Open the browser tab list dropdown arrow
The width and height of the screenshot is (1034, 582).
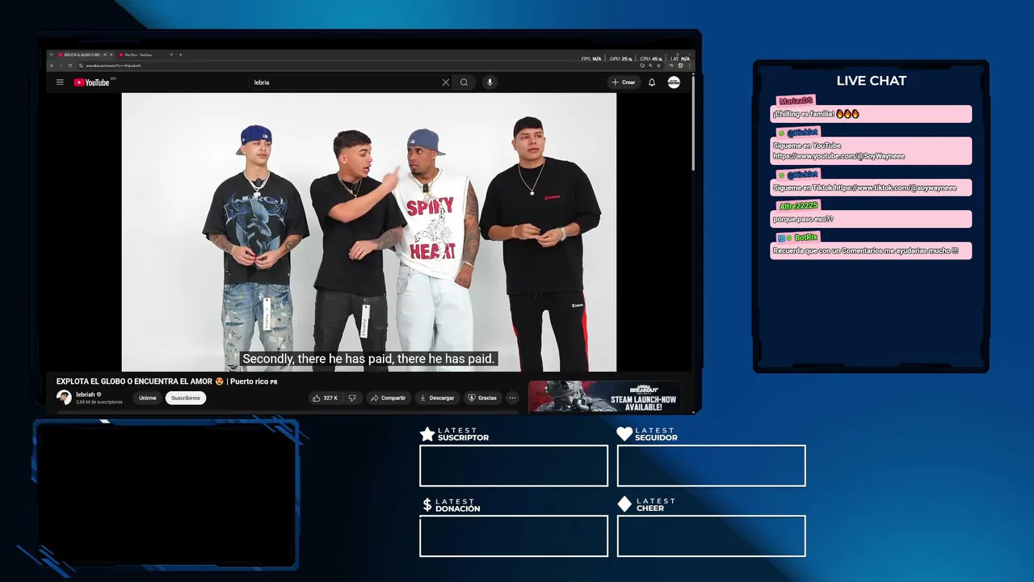pos(52,55)
